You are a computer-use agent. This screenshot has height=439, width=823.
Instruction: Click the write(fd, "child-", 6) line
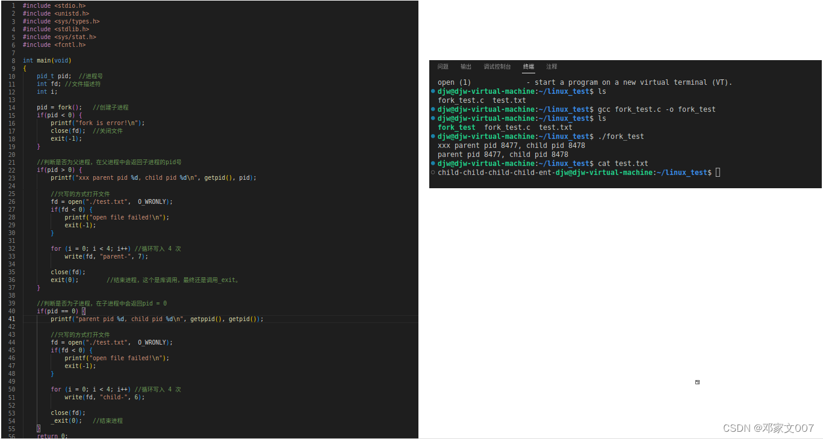coord(105,397)
